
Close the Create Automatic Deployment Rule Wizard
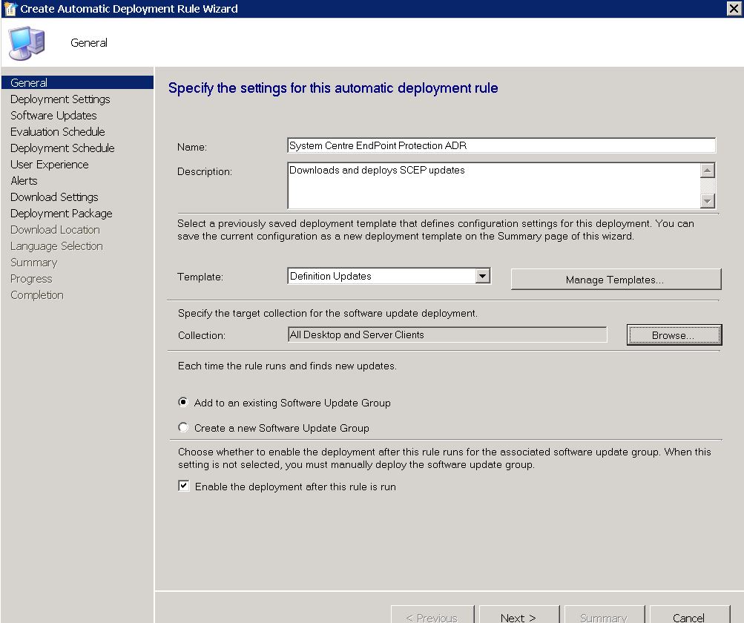[x=734, y=9]
